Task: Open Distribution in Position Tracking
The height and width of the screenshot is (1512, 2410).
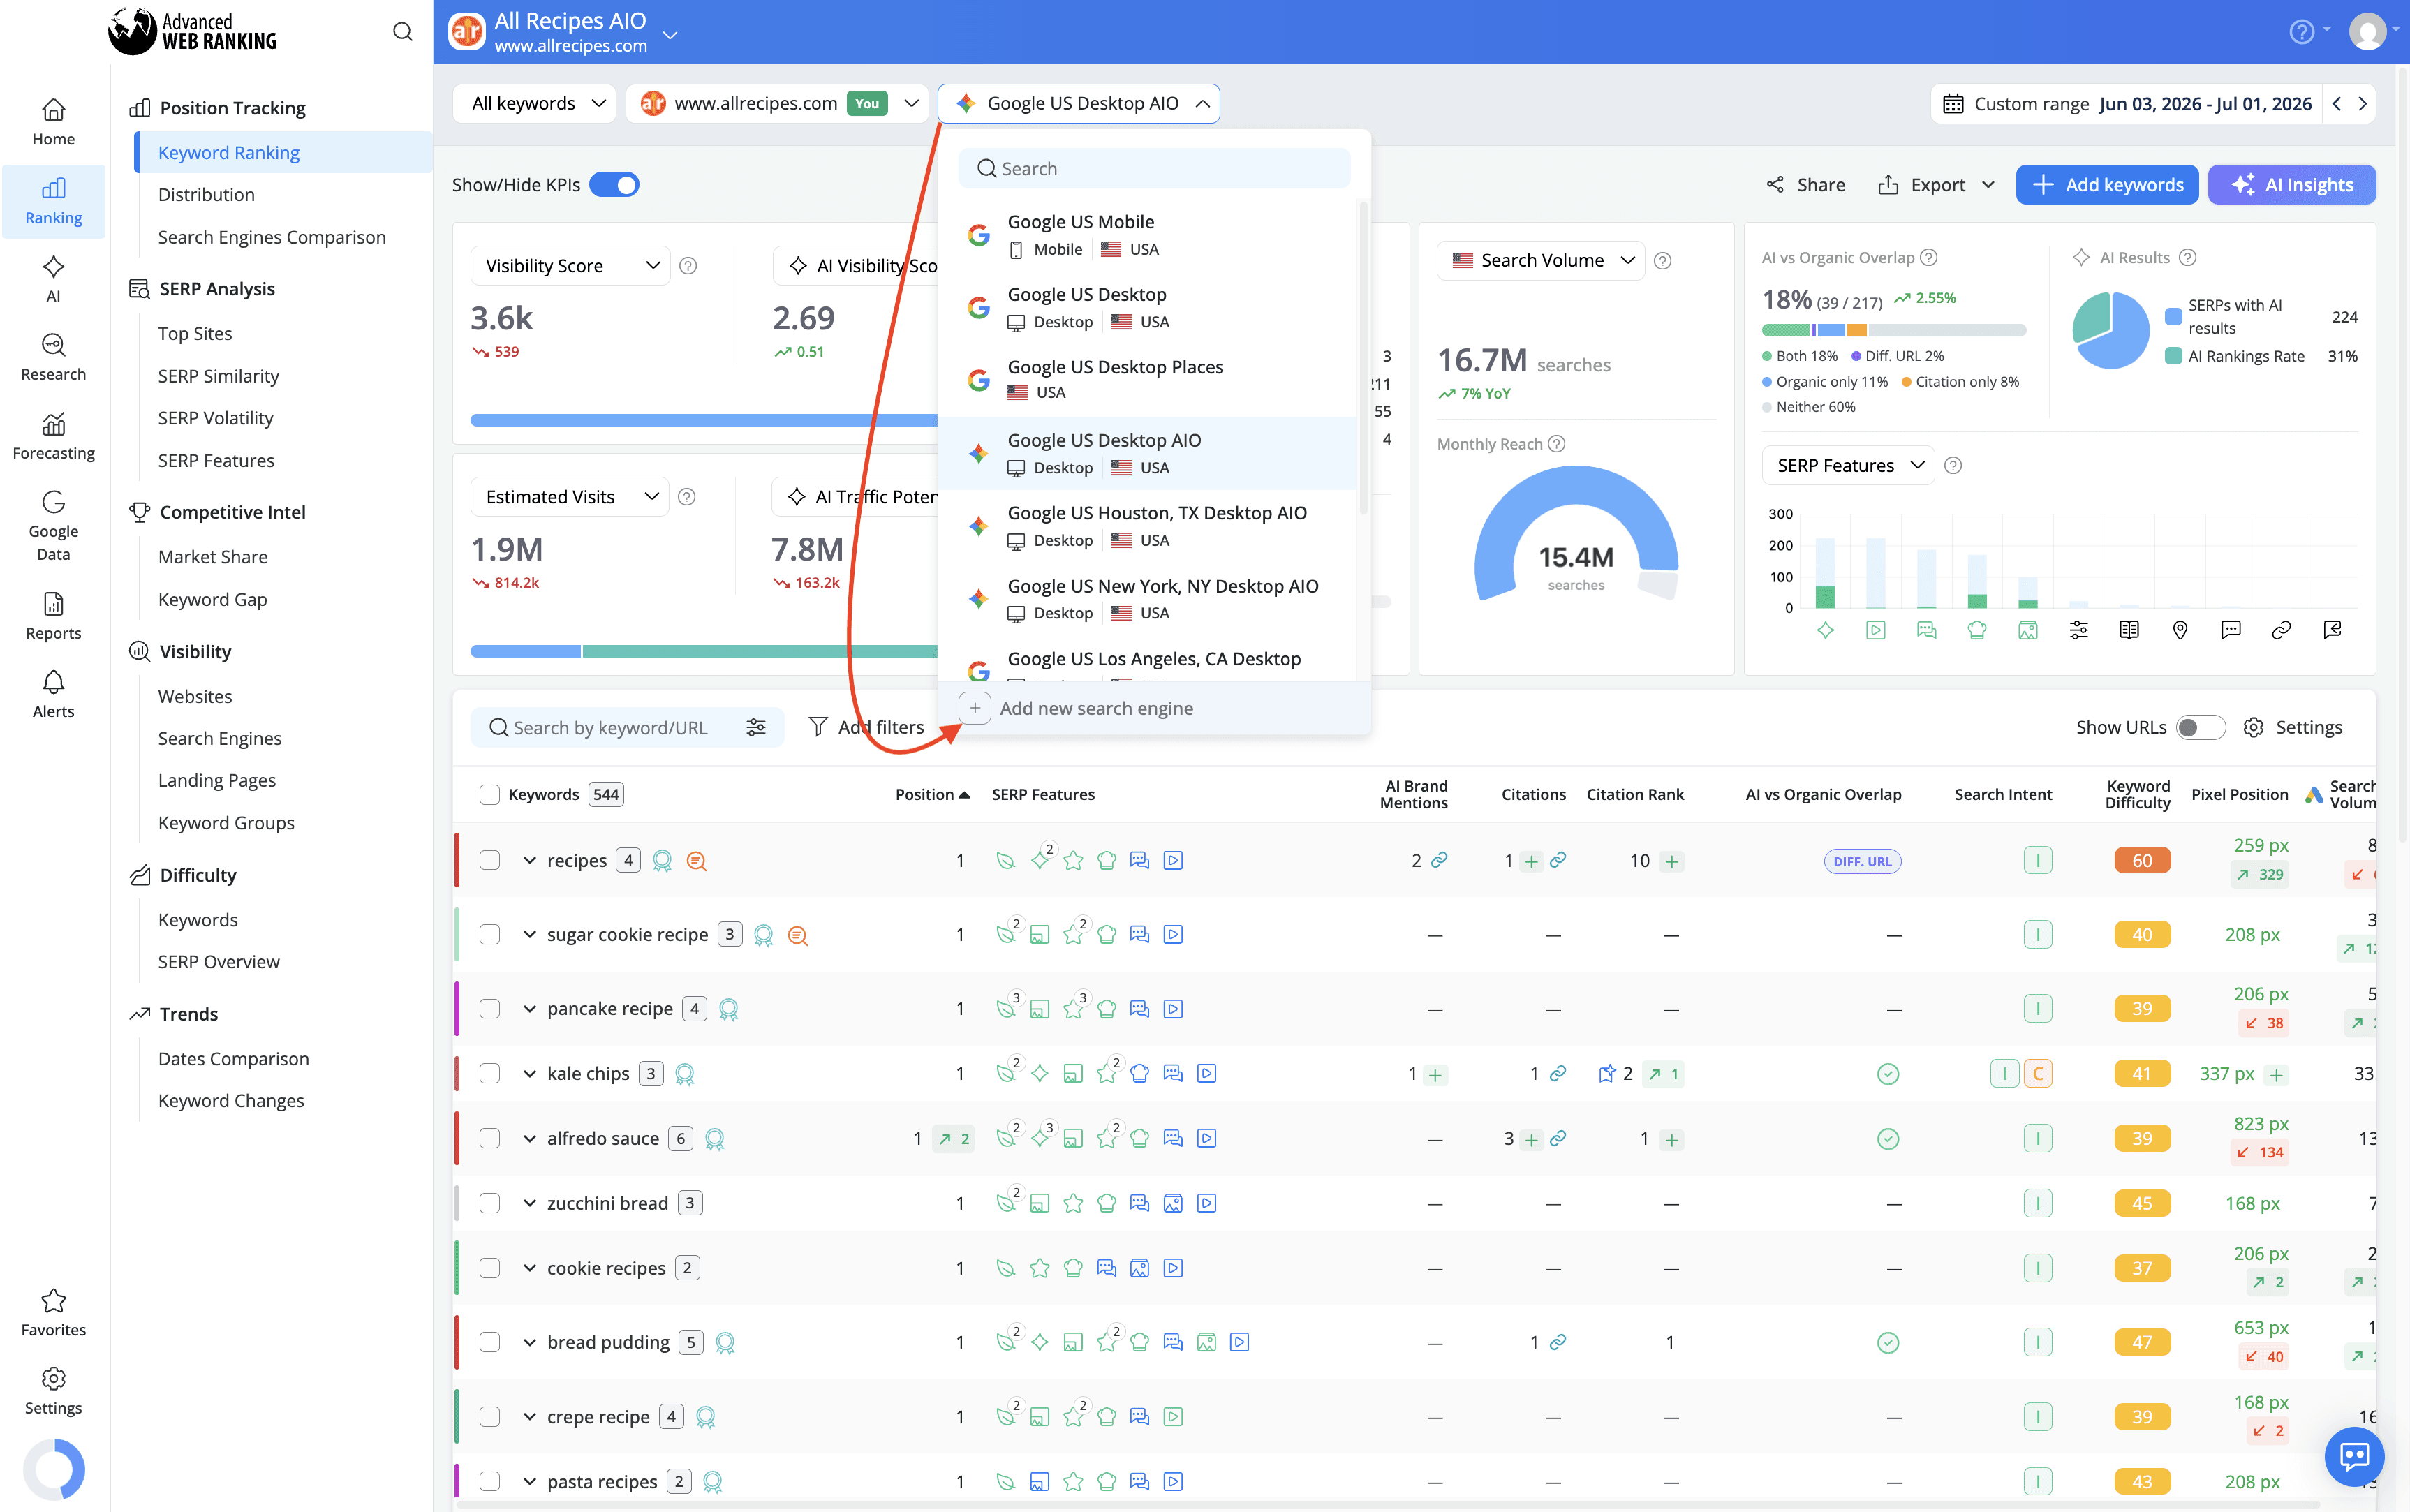Action: (206, 194)
